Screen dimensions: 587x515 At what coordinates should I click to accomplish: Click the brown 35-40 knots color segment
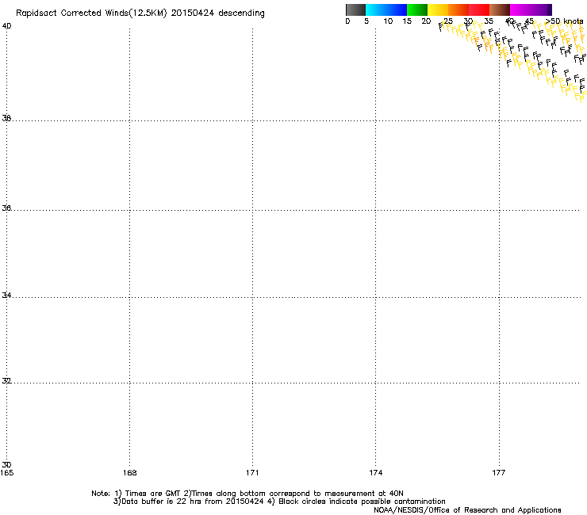(x=500, y=10)
